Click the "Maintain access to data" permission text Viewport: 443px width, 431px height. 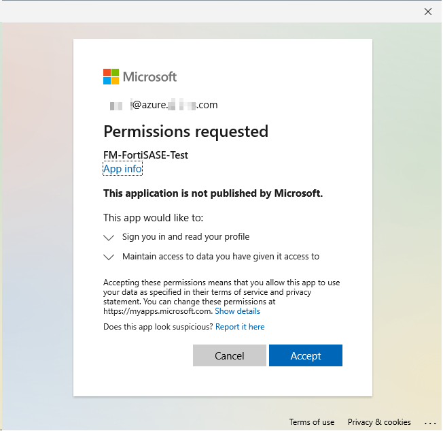(x=220, y=257)
